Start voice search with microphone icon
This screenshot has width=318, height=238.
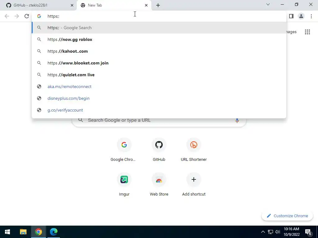click(237, 121)
